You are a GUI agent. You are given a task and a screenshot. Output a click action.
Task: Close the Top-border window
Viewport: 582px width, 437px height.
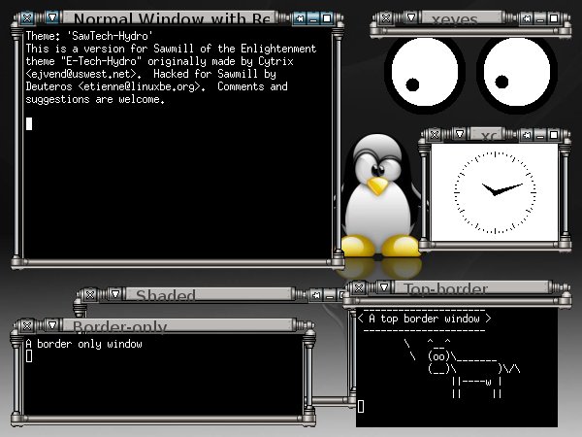tap(359, 287)
